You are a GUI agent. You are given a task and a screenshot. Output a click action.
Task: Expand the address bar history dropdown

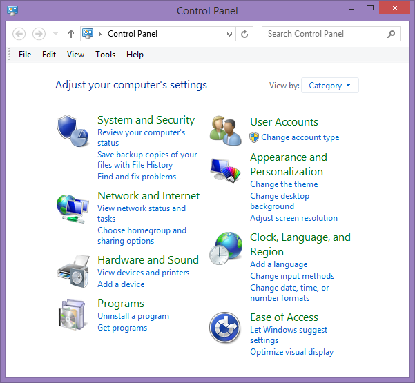coord(230,34)
